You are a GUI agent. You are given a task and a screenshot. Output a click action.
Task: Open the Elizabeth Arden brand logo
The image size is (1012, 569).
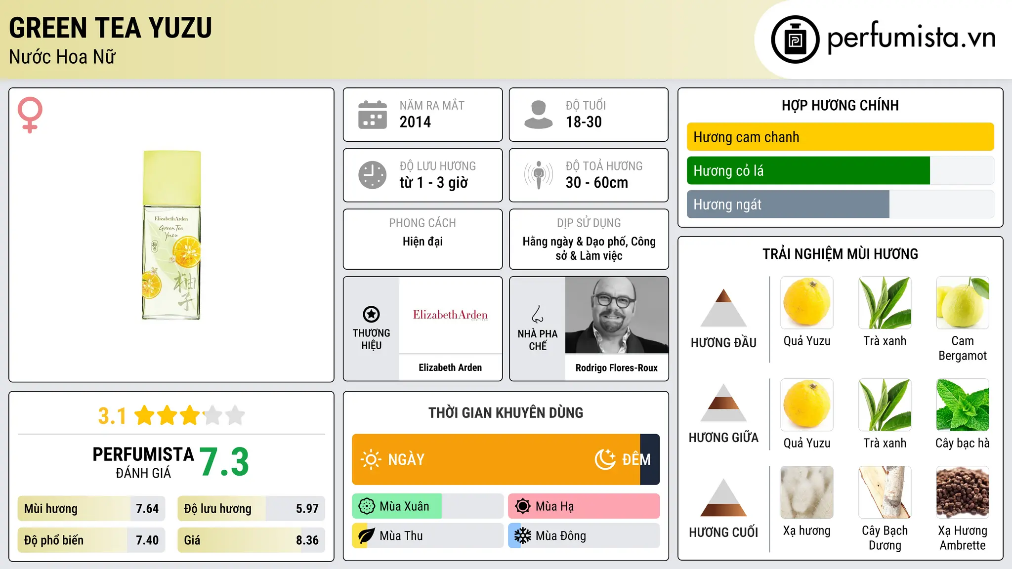click(x=450, y=315)
